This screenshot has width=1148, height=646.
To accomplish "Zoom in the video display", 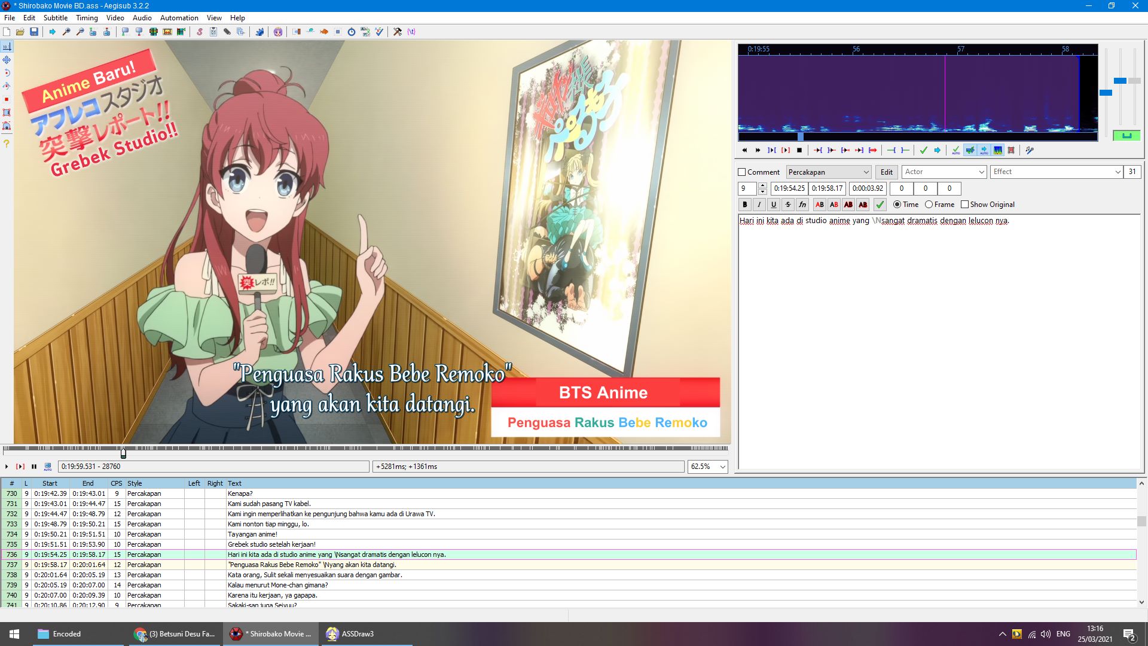I will click(66, 32).
